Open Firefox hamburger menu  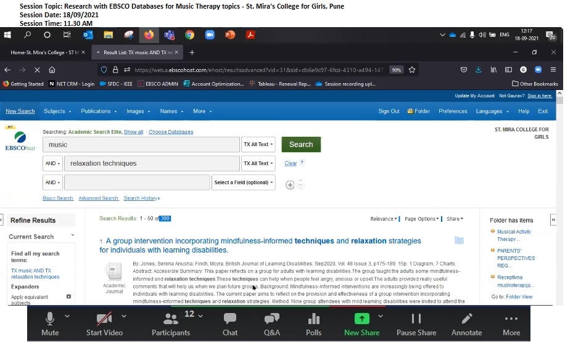(553, 70)
